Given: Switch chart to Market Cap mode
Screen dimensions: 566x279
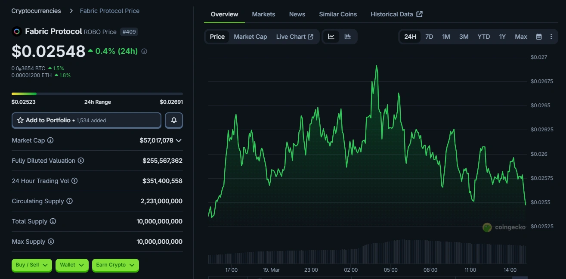Looking at the screenshot, I should tap(250, 37).
